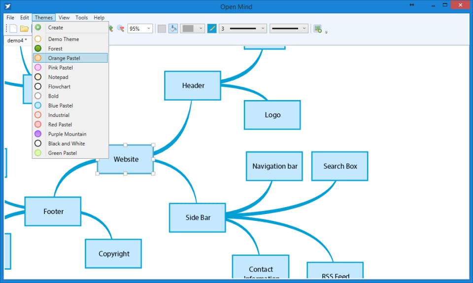The height and width of the screenshot is (283, 473).
Task: Open the Tools menu
Action: [81, 17]
